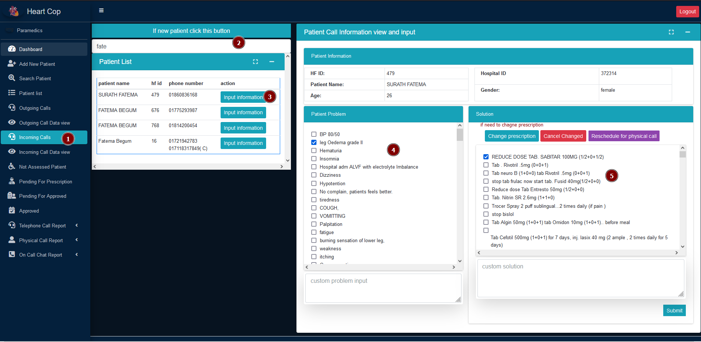Click the Heart Cop logo icon
The height and width of the screenshot is (342, 701).
14,11
